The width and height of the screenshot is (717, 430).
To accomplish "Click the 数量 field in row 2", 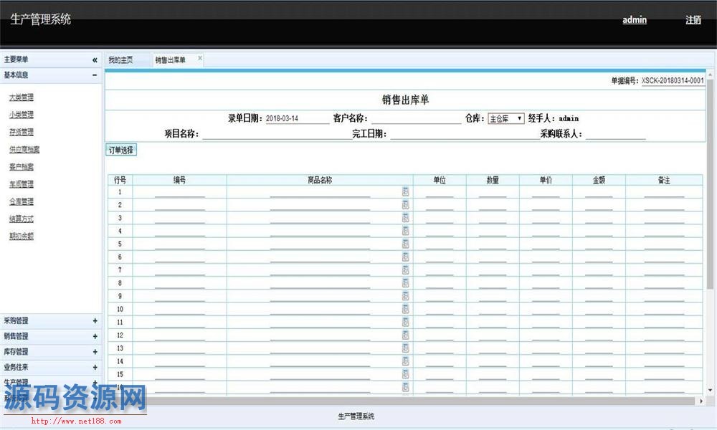I will [493, 205].
